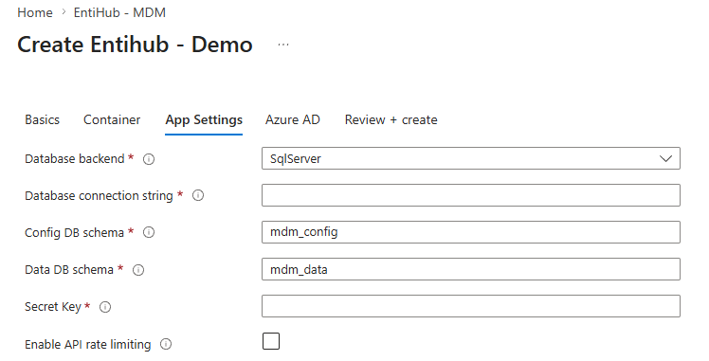Switch to the Container tab
The height and width of the screenshot is (361, 709).
click(x=112, y=119)
